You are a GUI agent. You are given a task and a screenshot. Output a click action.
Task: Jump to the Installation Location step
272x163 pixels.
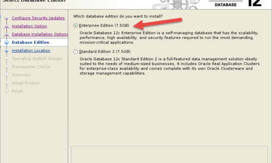31,51
